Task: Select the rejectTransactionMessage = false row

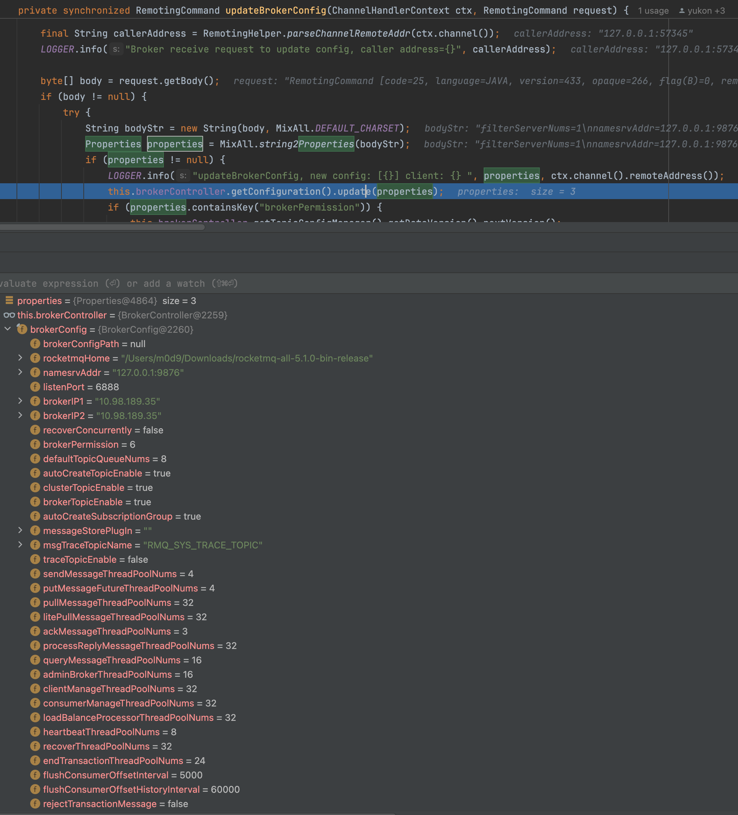Action: [369, 804]
